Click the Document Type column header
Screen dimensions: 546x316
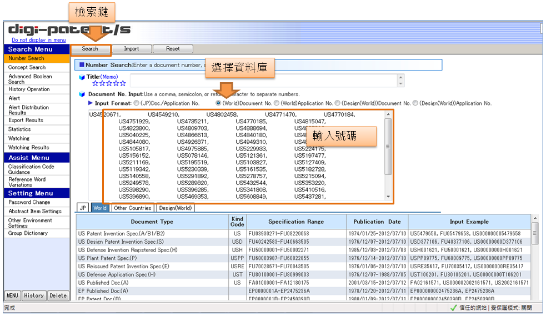(x=152, y=222)
